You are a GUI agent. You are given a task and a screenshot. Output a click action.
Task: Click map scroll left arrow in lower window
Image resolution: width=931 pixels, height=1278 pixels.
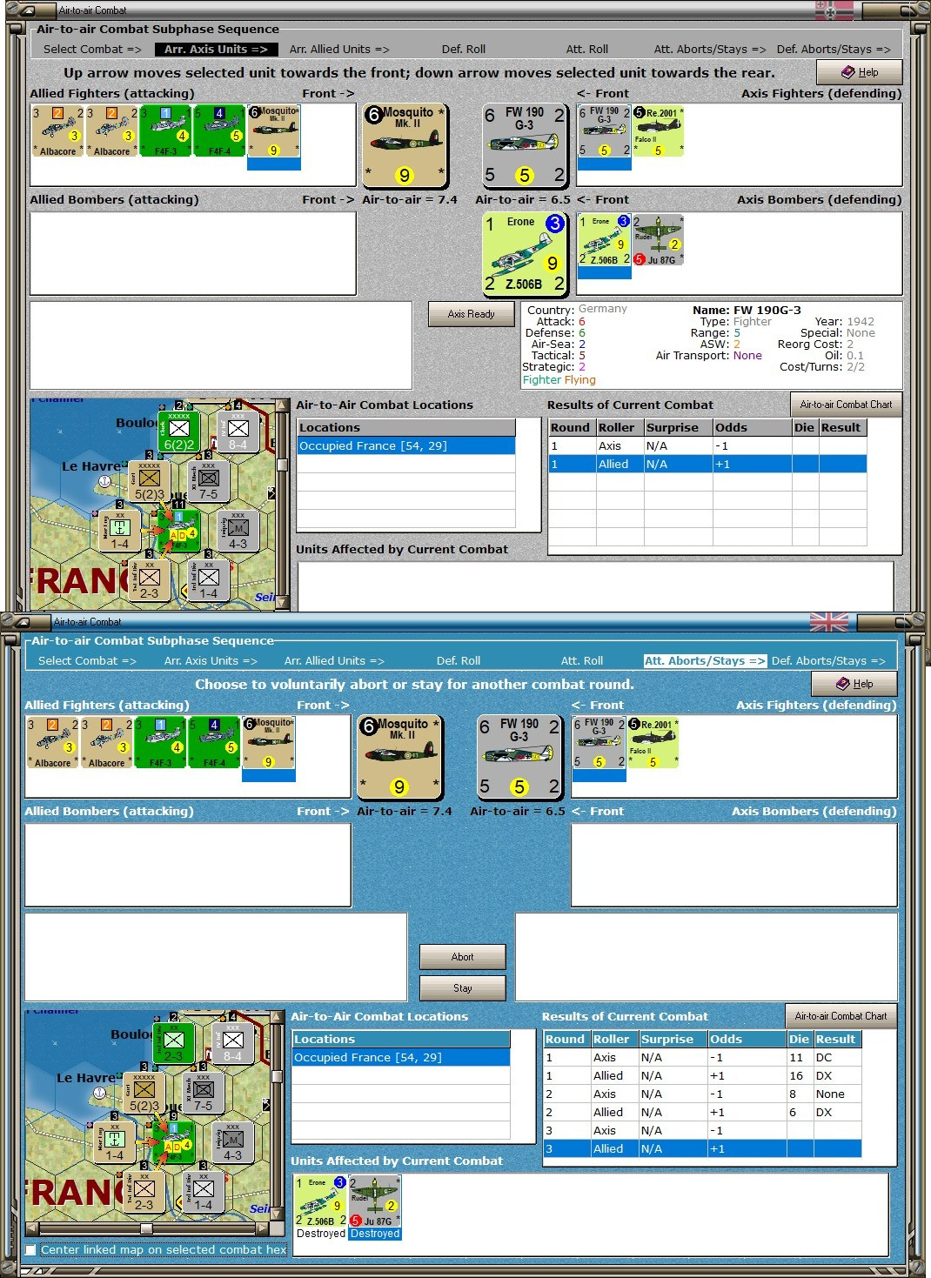(32, 1228)
